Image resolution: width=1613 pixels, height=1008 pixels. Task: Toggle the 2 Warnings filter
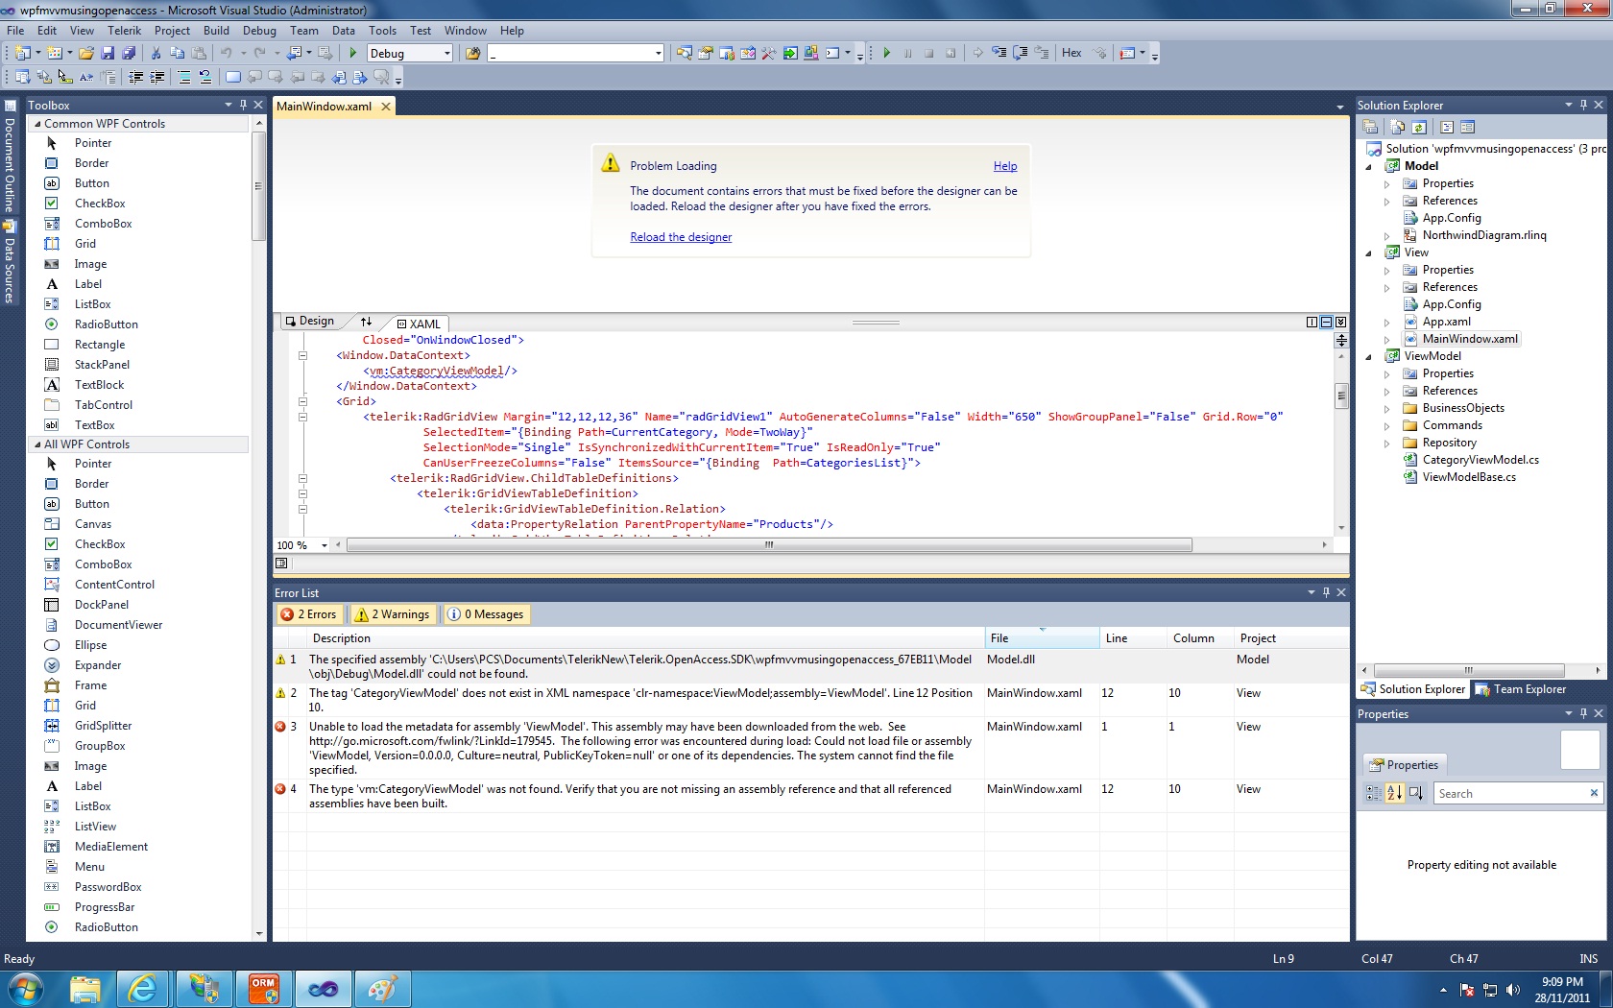pyautogui.click(x=392, y=614)
